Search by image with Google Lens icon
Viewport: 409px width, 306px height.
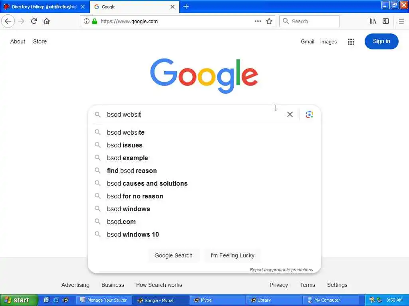tap(309, 114)
